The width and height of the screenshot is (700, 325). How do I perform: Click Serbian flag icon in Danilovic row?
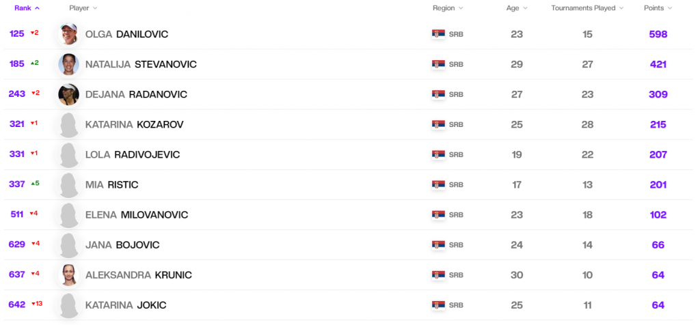pos(438,34)
